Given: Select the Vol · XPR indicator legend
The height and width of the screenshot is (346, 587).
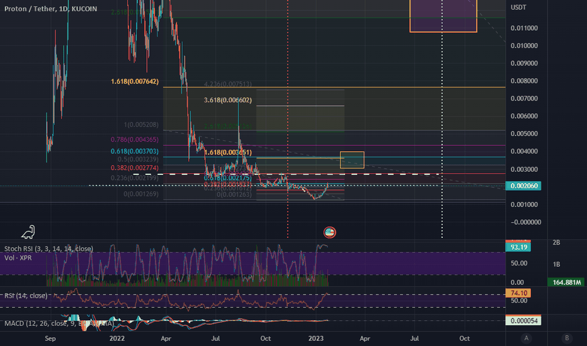Looking at the screenshot, I should [18, 258].
